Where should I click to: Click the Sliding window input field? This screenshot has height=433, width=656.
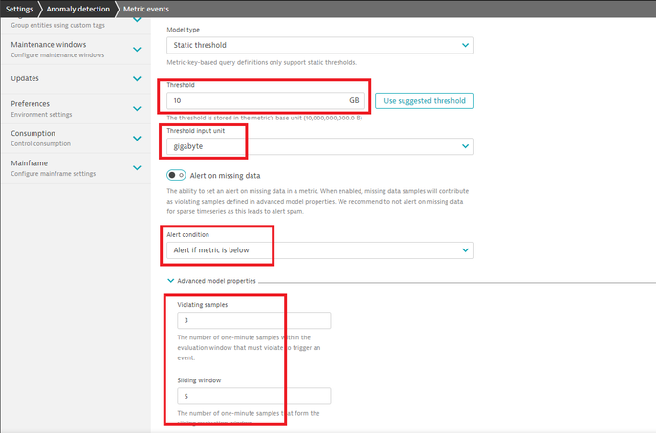[x=253, y=396]
